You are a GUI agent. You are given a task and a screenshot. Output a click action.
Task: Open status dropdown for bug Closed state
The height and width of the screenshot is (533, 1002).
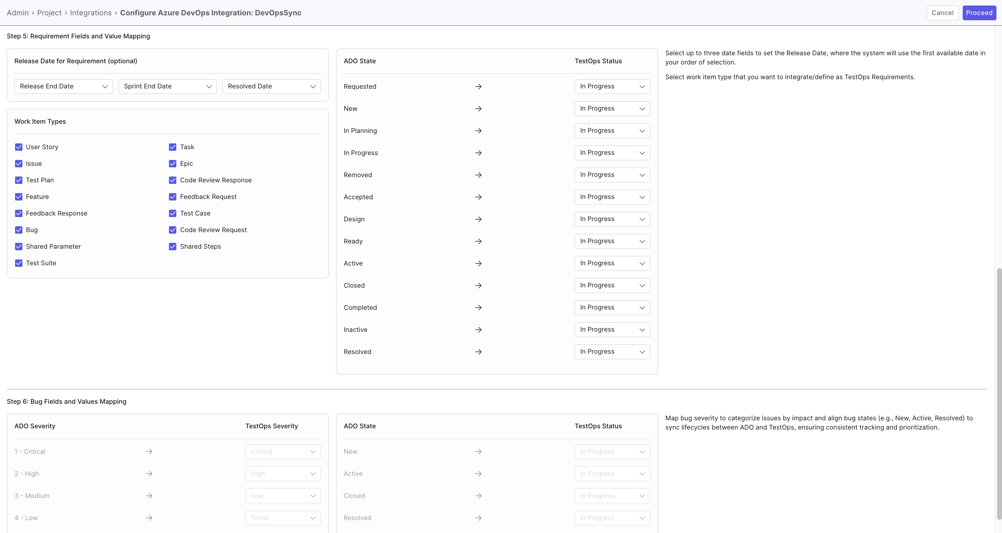click(612, 496)
